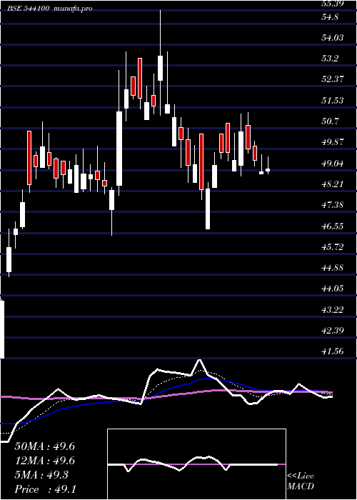Select the 54.03 price axis label
This screenshot has width=357, height=500.
click(x=333, y=38)
